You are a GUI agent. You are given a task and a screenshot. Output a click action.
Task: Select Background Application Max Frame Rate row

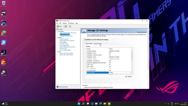[x=109, y=63]
